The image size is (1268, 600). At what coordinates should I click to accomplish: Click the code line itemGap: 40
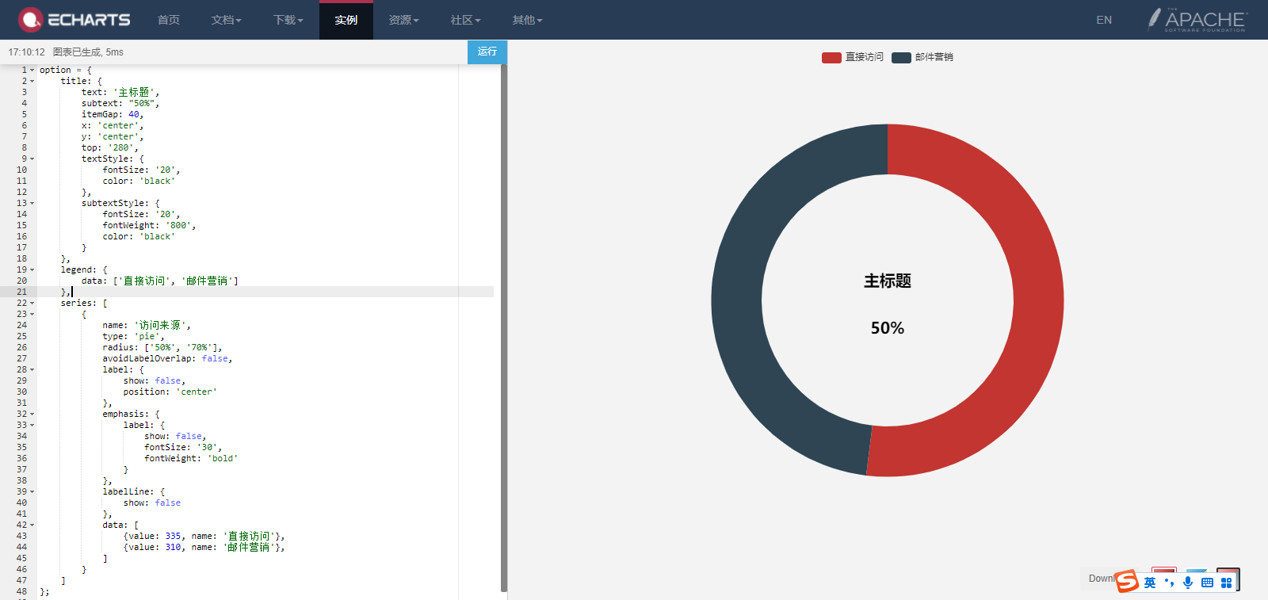pyautogui.click(x=113, y=115)
